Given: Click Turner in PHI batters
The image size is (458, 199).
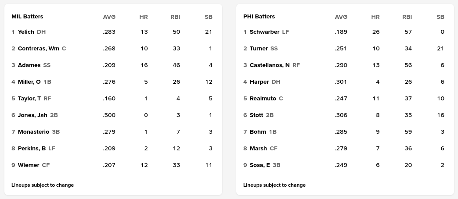Looking at the screenshot, I should pos(259,49).
